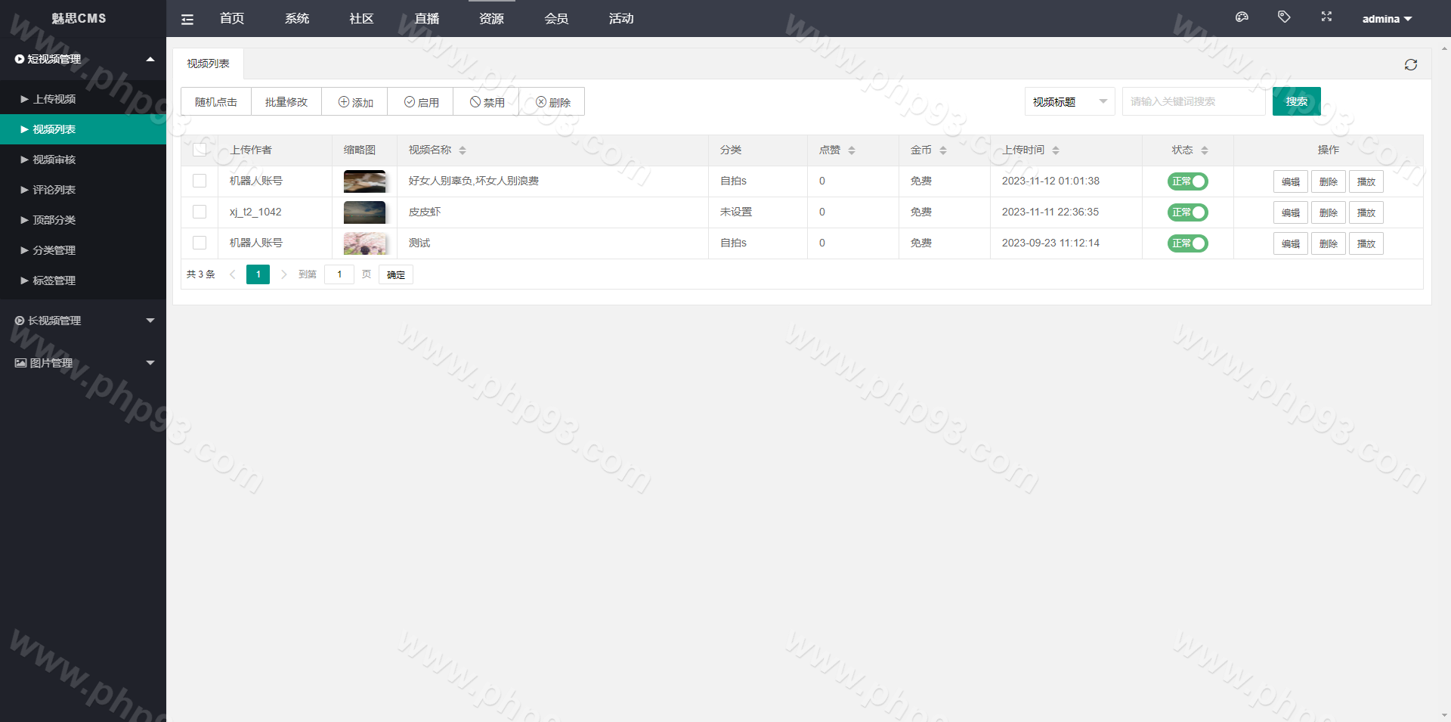The image size is (1451, 722).
Task: Sort by 上传时间 column arrows
Action: 1056,150
